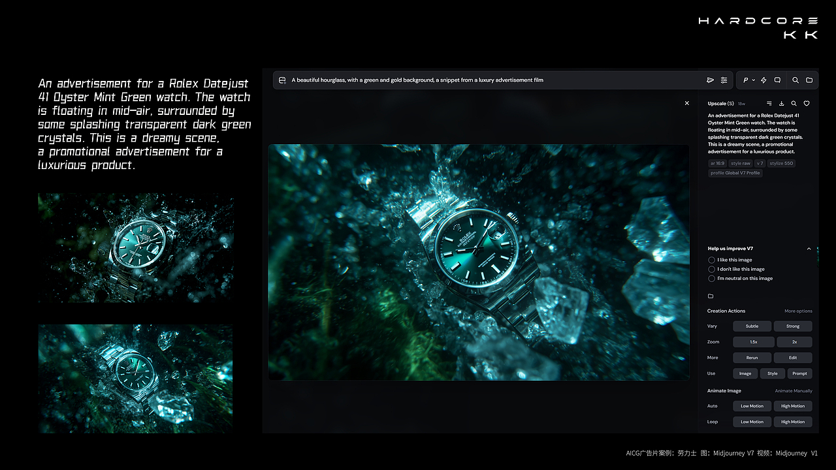Click the Rerun button
The height and width of the screenshot is (470, 836).
pos(752,358)
